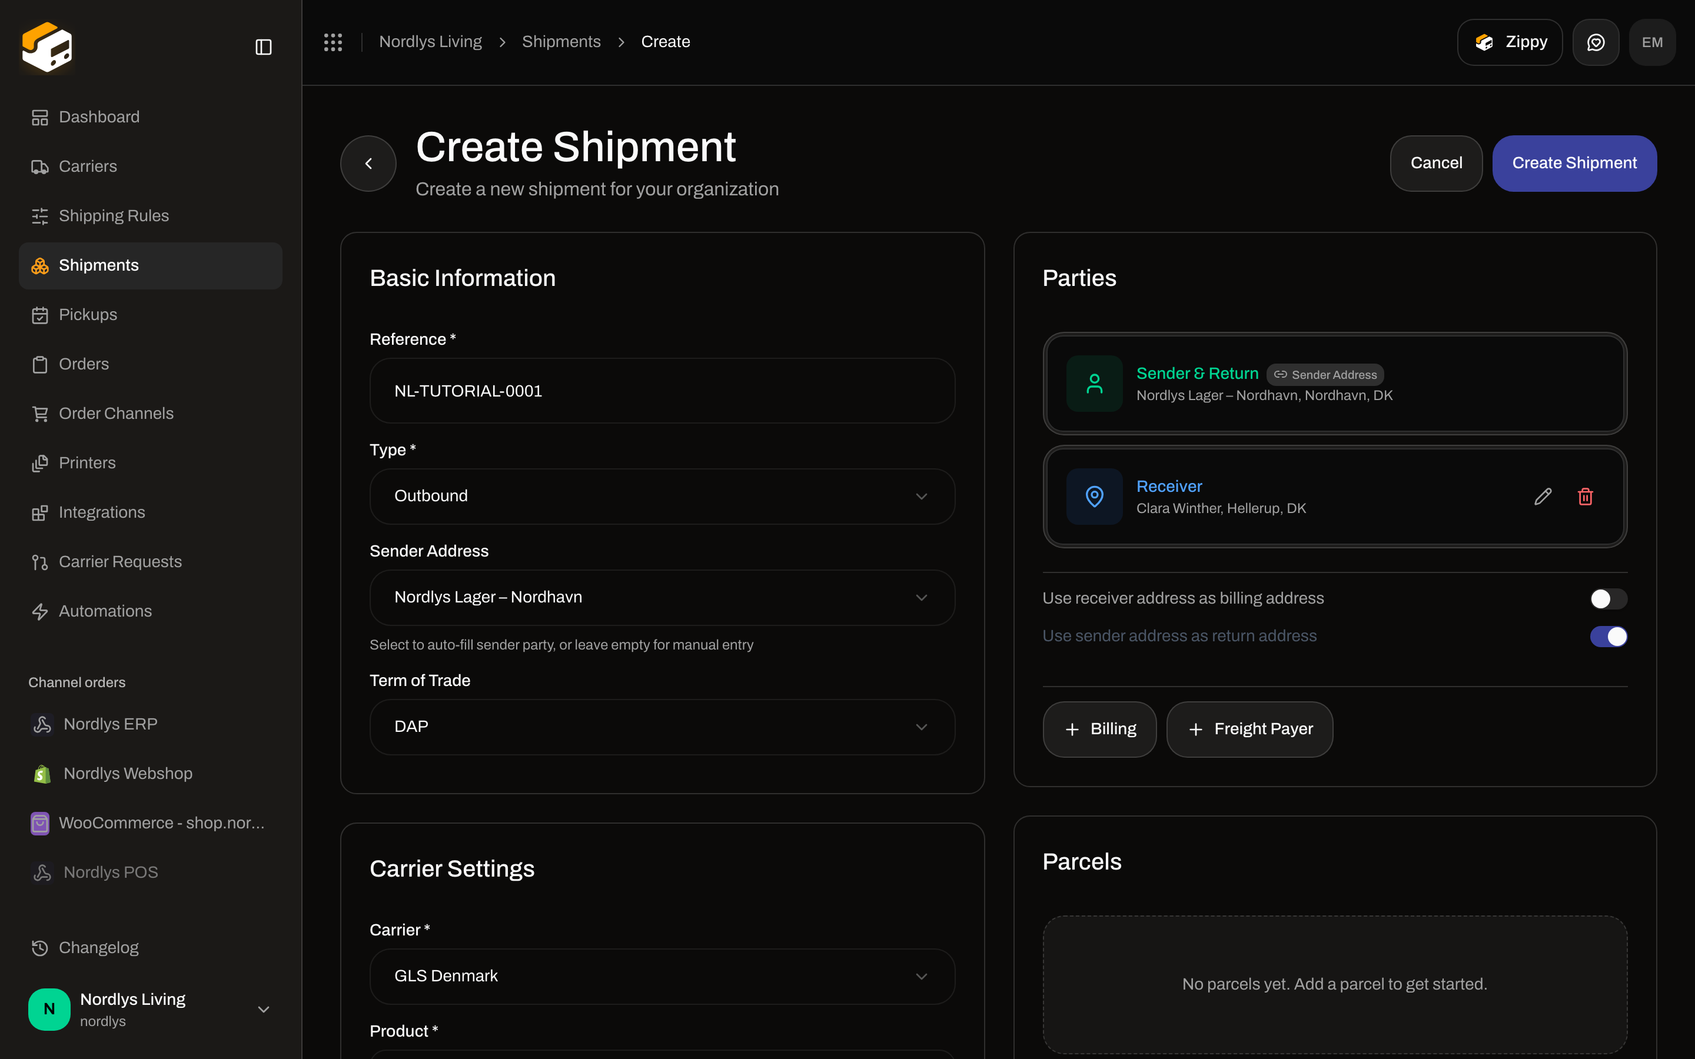Expand the Sender Address dropdown

tap(662, 597)
